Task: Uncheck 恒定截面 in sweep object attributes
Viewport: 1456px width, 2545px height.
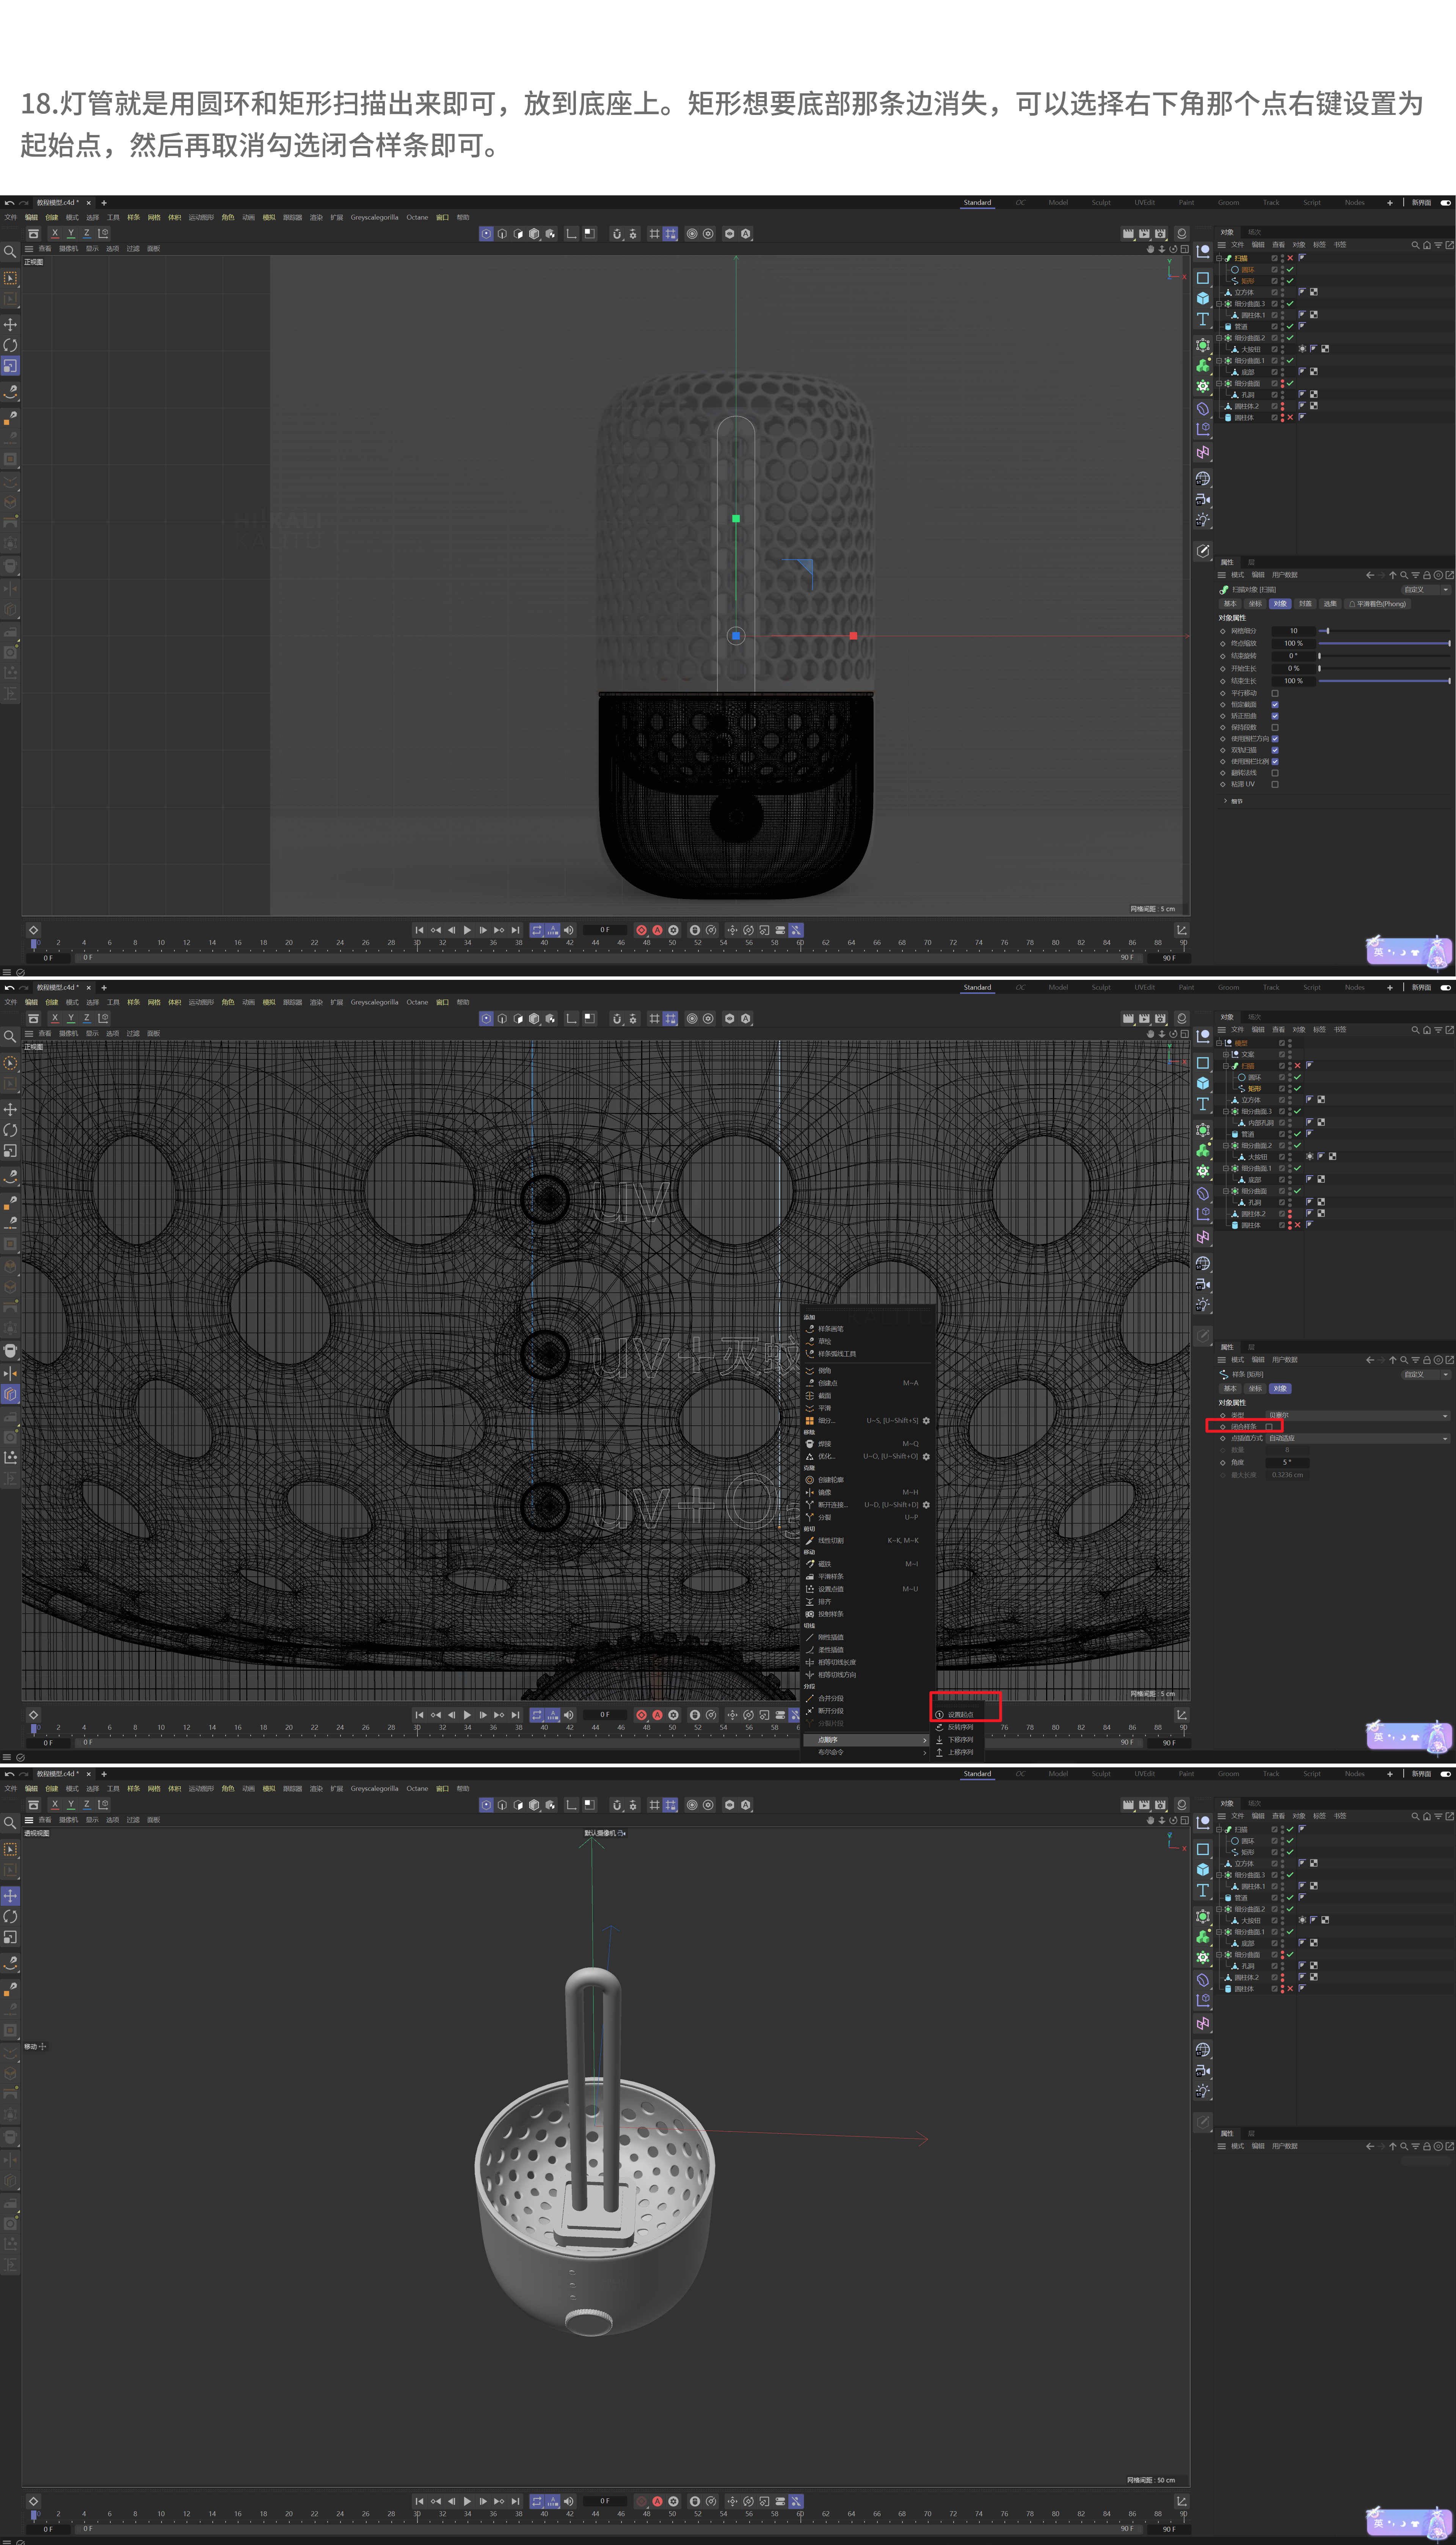Action: coord(1275,704)
